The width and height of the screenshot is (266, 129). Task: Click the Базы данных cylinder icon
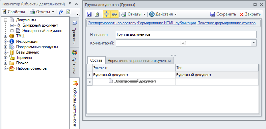click(x=12, y=52)
